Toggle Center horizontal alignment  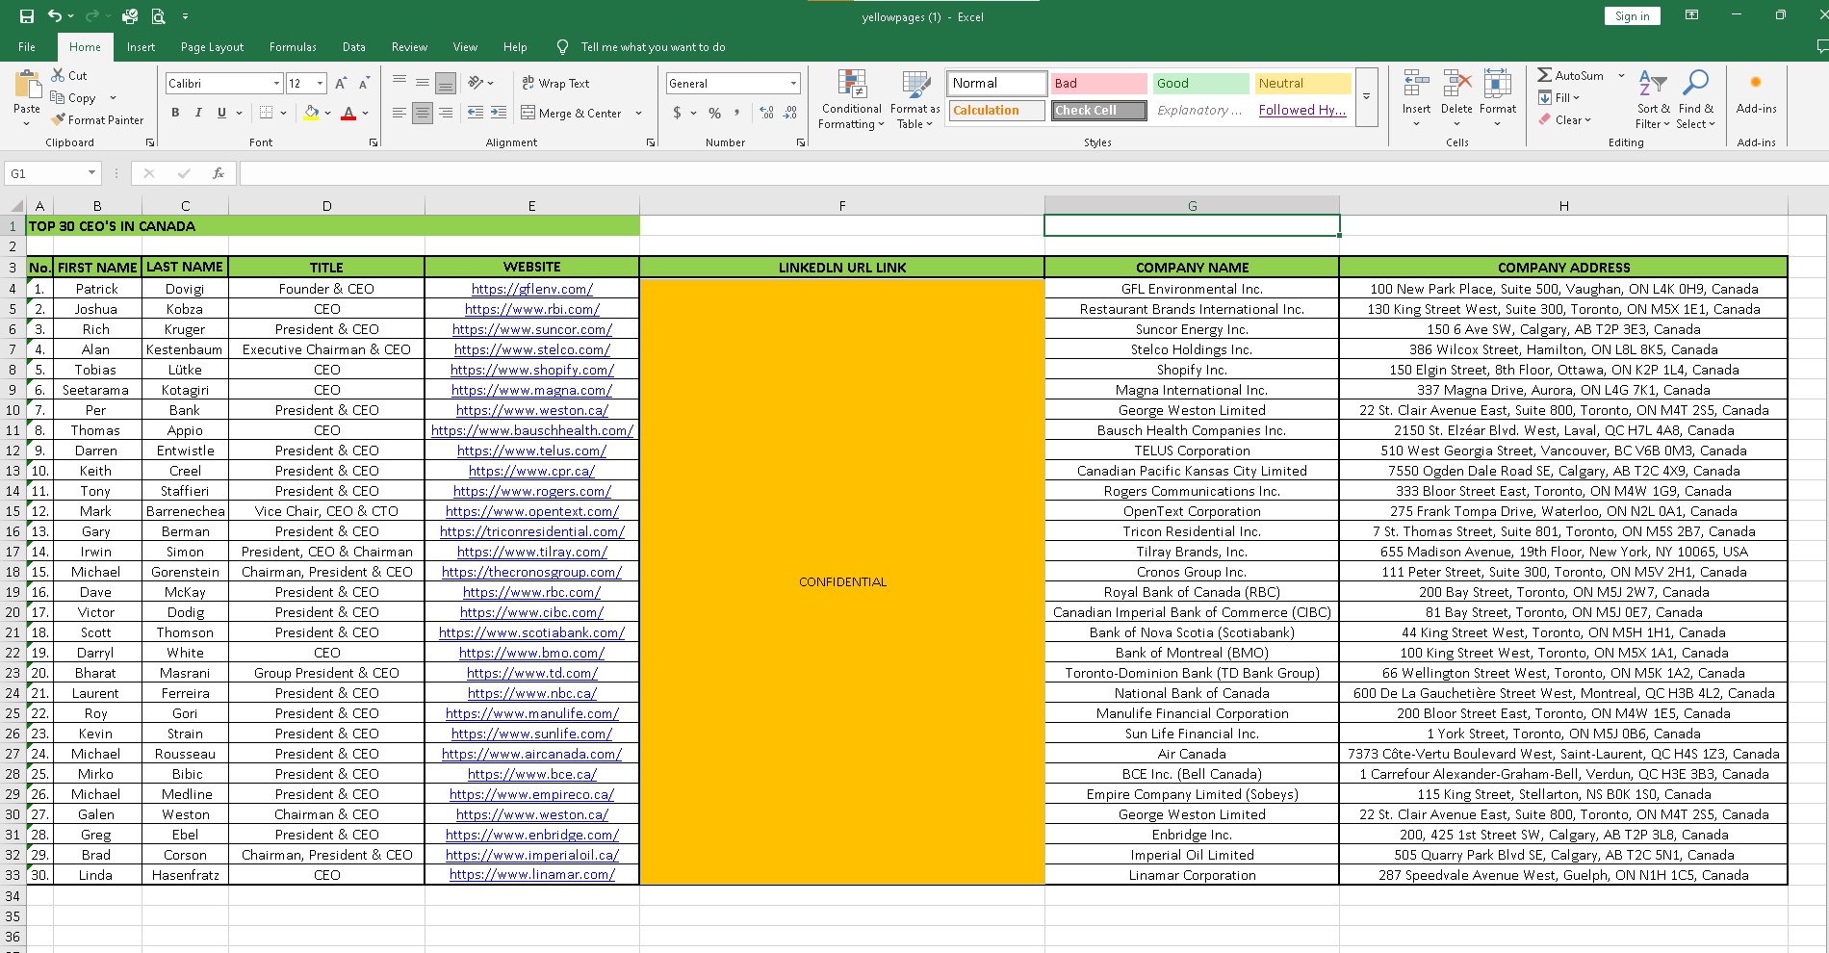[x=423, y=113]
